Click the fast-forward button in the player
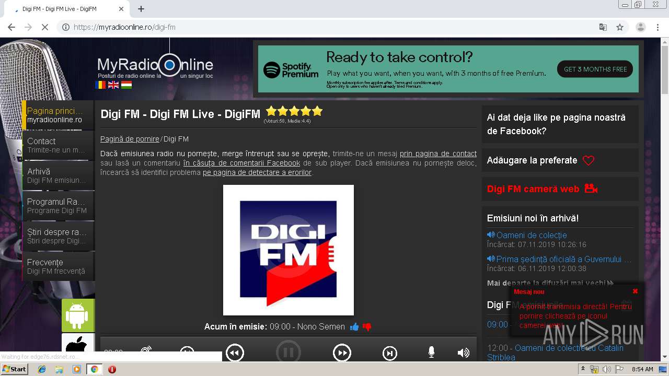The width and height of the screenshot is (669, 376). [342, 354]
